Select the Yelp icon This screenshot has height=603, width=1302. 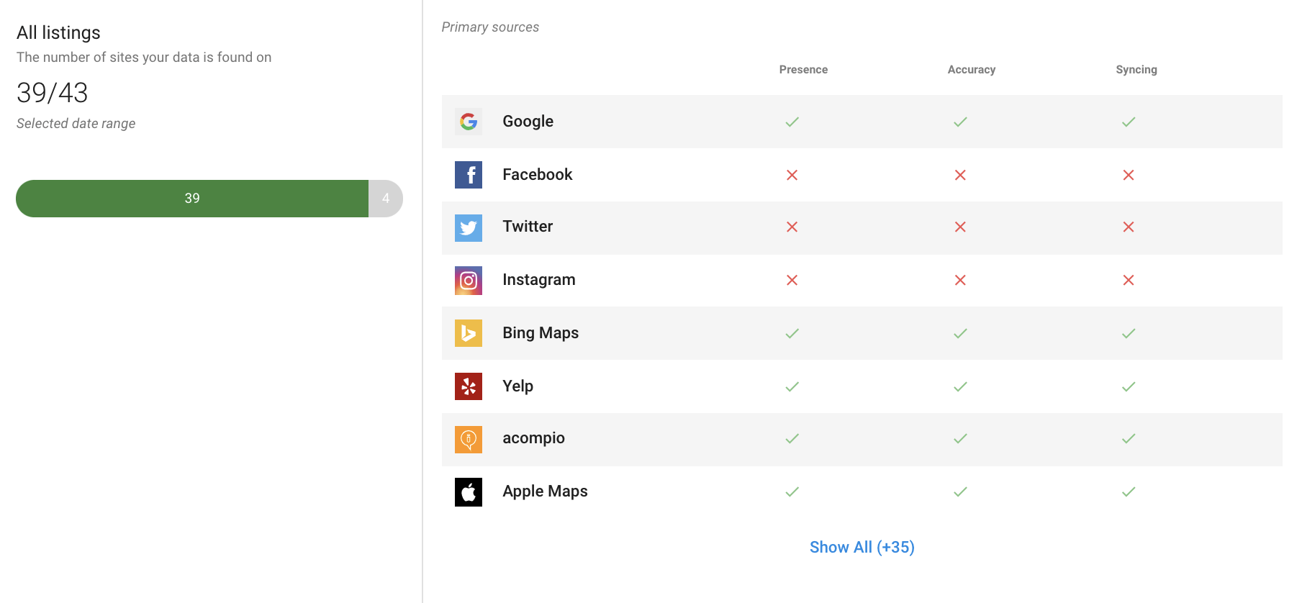click(469, 386)
